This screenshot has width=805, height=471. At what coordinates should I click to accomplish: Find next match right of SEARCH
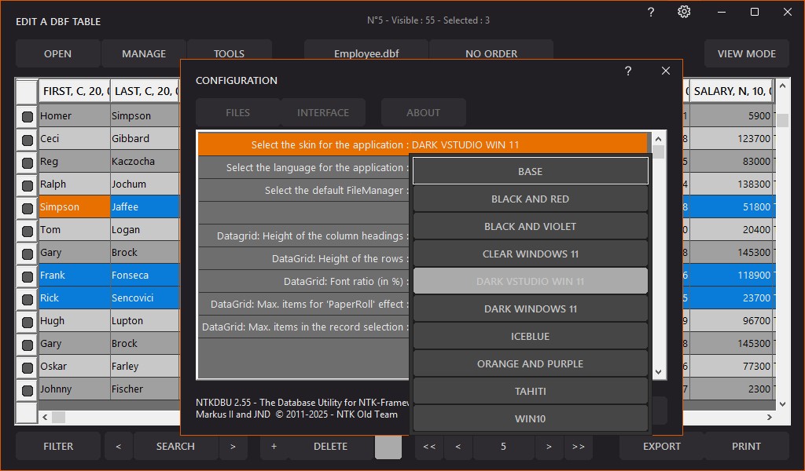pyautogui.click(x=233, y=447)
